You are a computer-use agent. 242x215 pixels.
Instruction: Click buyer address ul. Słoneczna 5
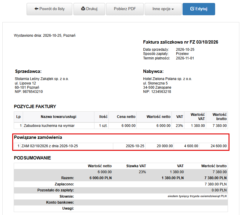[155, 83]
